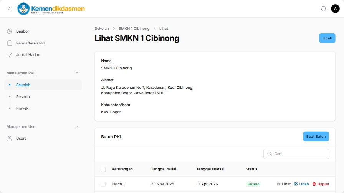Open the notifications bell
344x193 pixels.
323,8
